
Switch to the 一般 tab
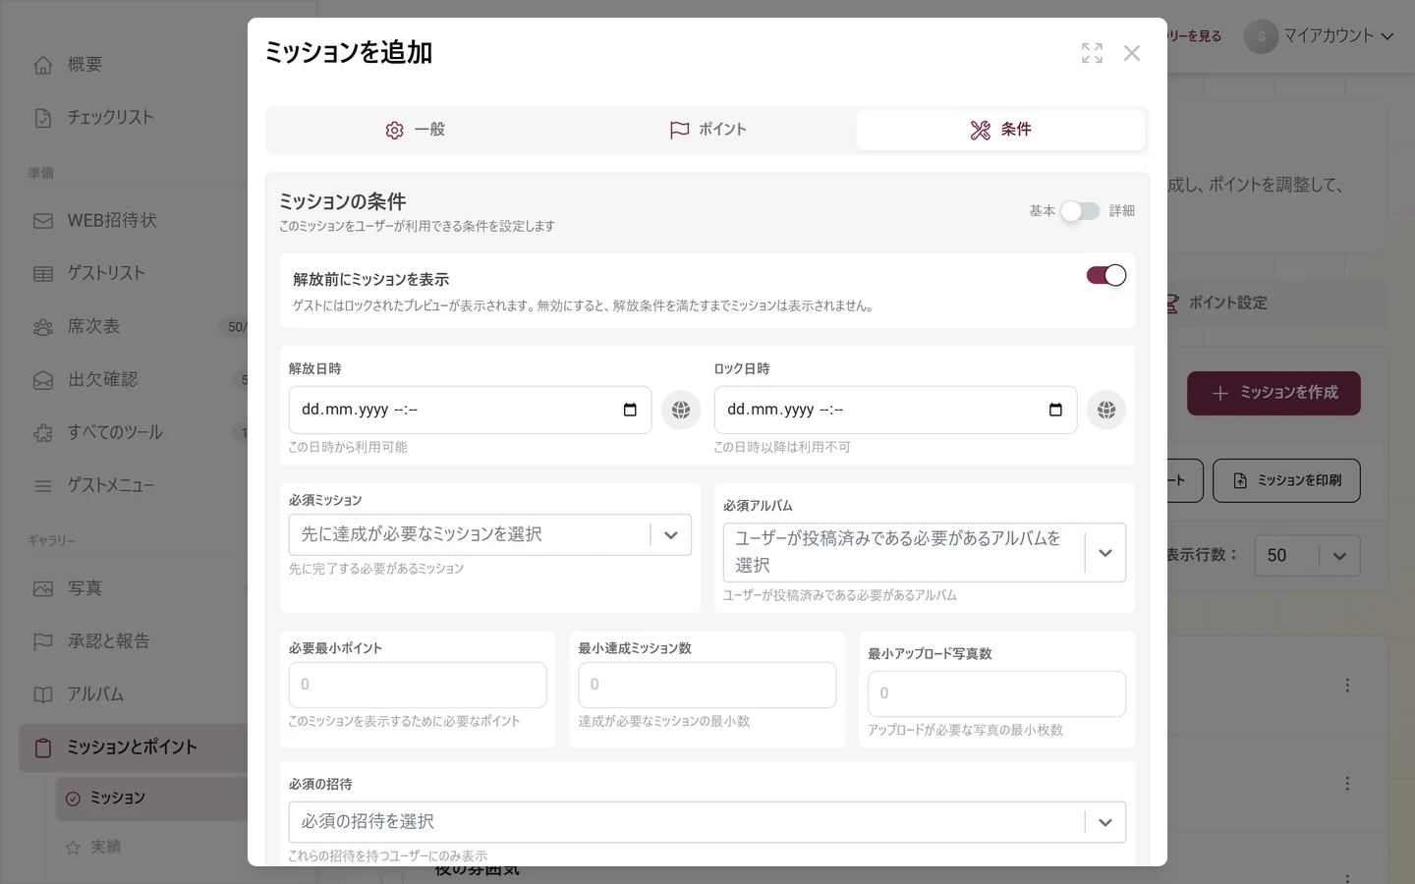[x=415, y=130]
